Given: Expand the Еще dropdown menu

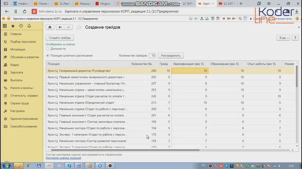Looking at the screenshot, I should (283, 38).
